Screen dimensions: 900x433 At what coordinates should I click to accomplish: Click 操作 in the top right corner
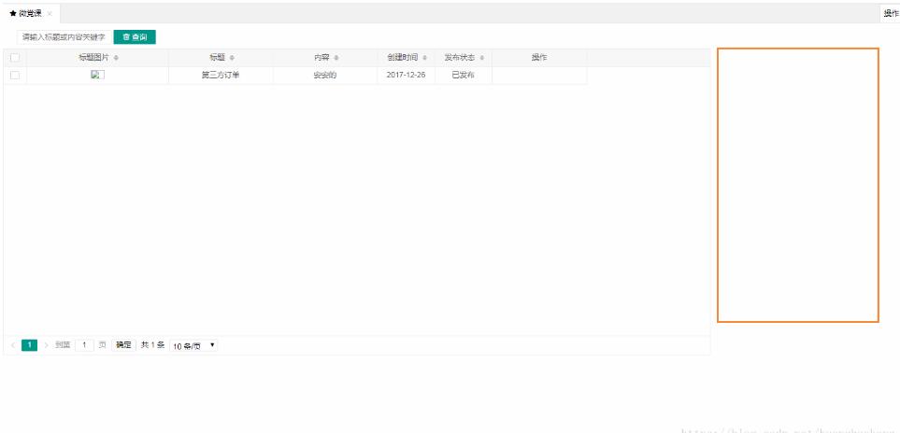click(891, 13)
